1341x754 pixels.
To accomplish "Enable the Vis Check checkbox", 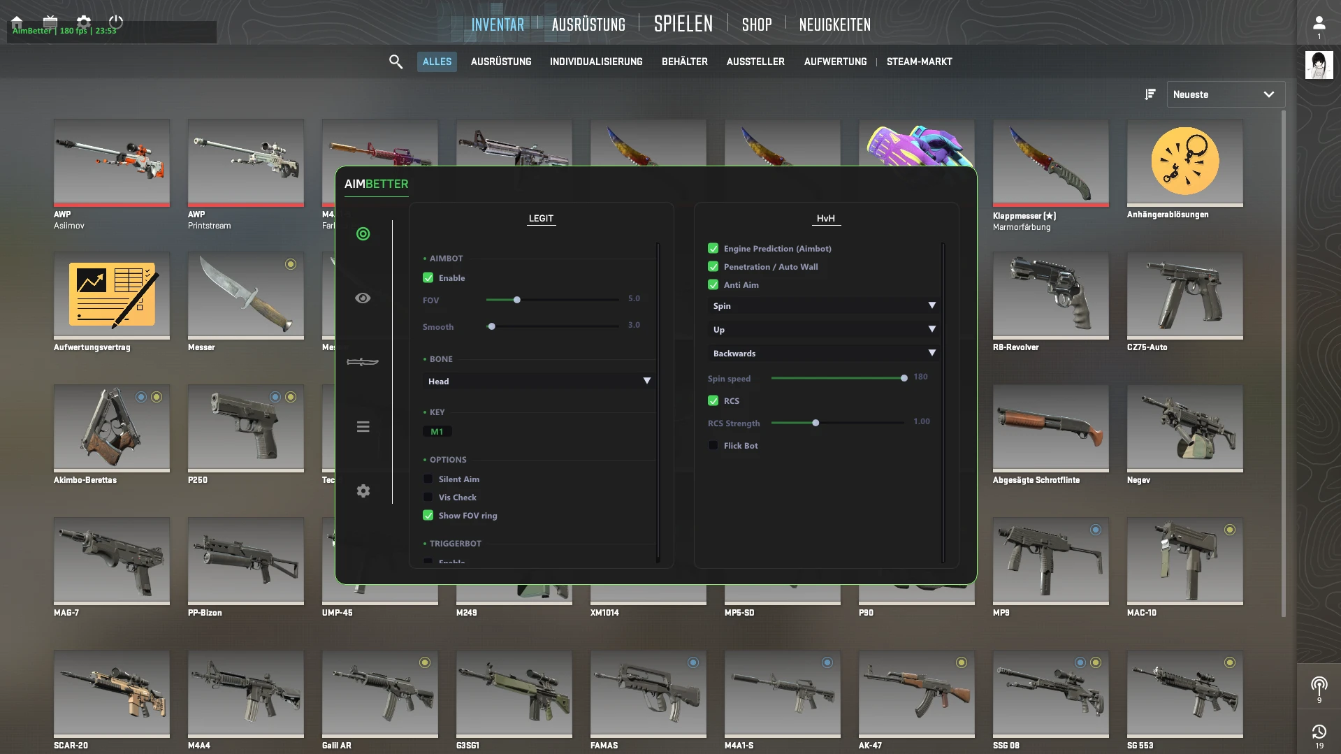I will click(428, 497).
